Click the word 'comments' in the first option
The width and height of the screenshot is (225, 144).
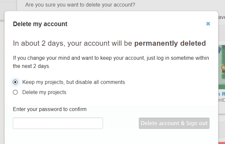click(x=113, y=82)
